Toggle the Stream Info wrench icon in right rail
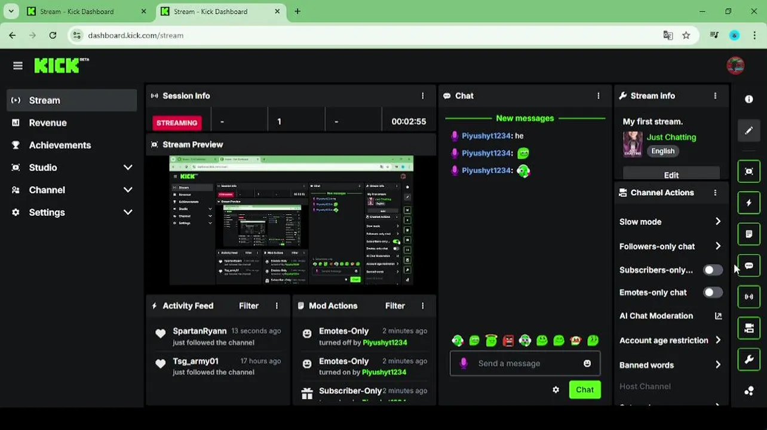Image resolution: width=767 pixels, height=430 pixels. point(749,360)
